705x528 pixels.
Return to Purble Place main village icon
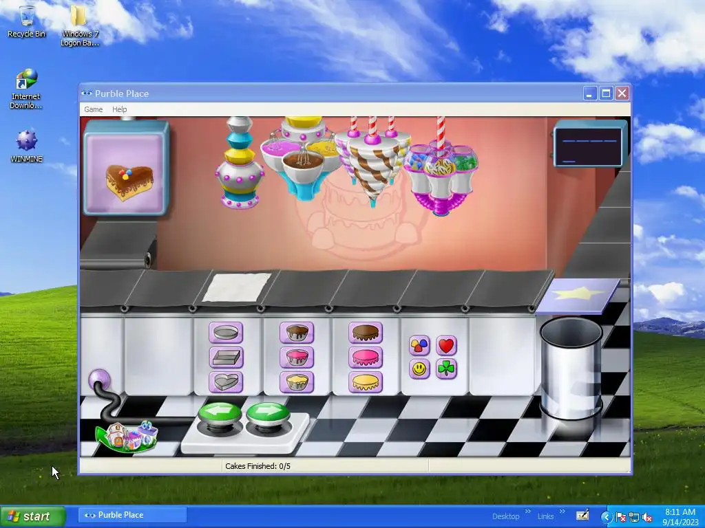tap(127, 437)
